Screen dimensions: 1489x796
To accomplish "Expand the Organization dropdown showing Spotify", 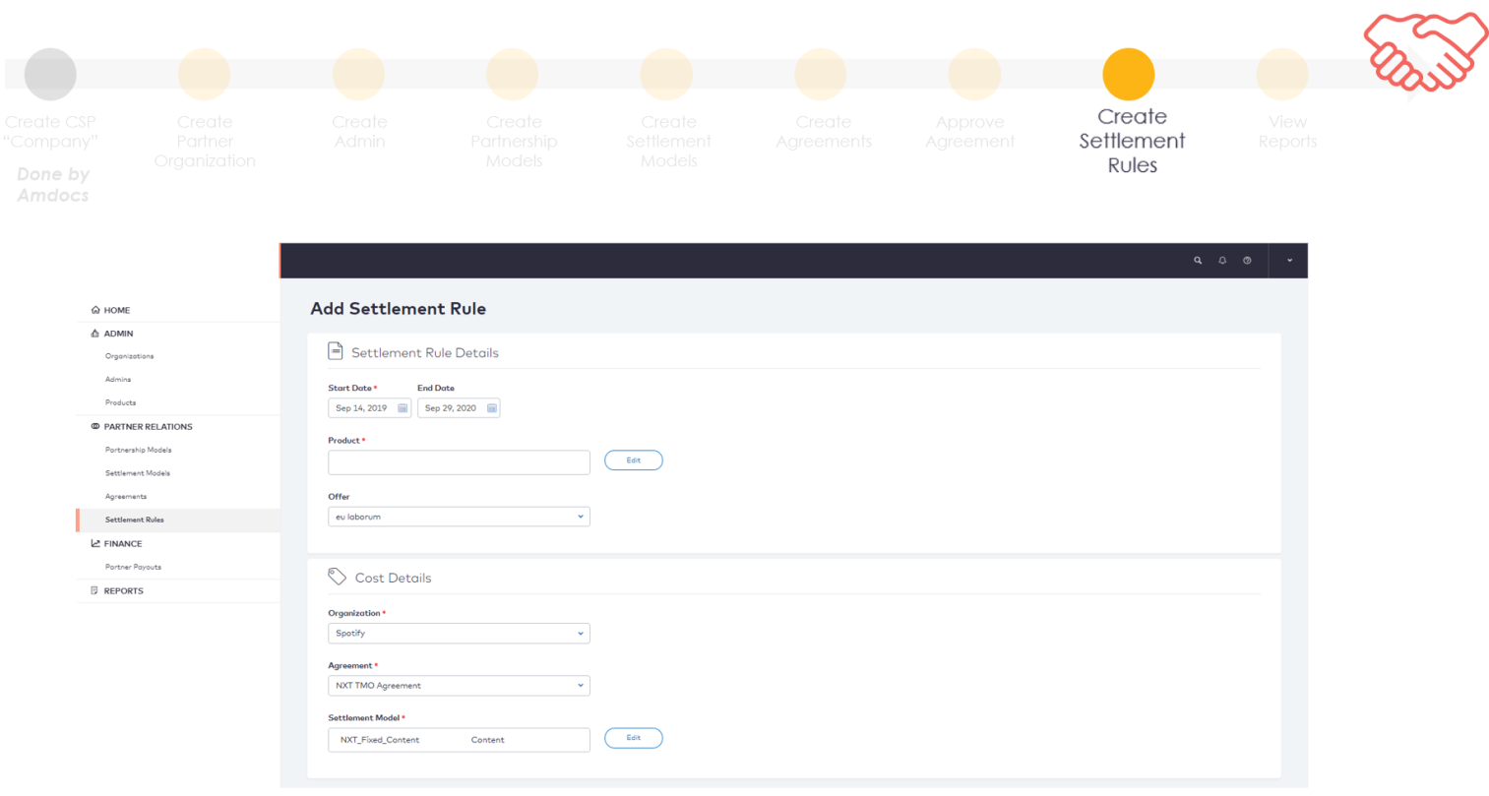I will (459, 634).
